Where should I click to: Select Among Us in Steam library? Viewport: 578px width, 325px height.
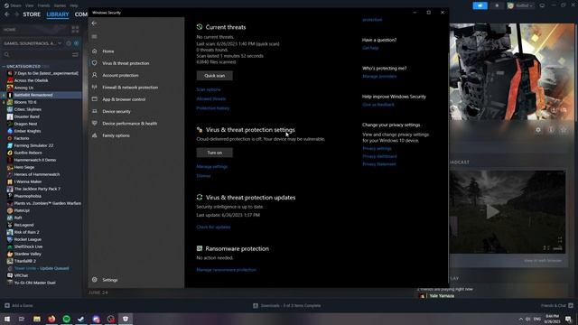(23, 88)
